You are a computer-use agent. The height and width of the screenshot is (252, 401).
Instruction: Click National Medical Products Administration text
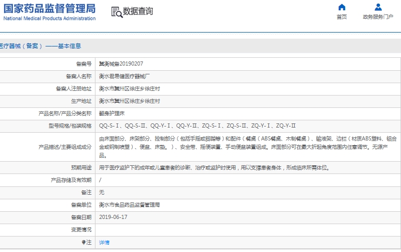pyautogui.click(x=50, y=19)
